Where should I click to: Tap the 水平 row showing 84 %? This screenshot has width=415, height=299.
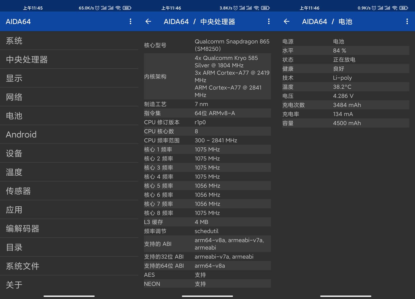(345, 50)
